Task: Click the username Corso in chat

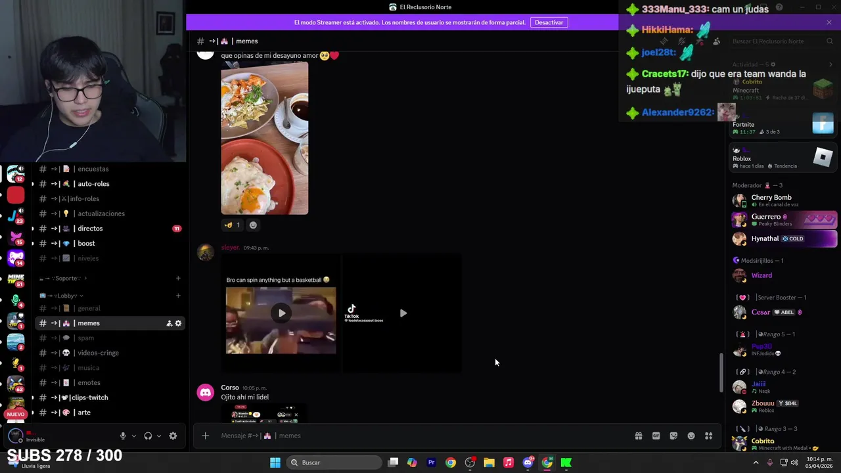Action: point(229,388)
